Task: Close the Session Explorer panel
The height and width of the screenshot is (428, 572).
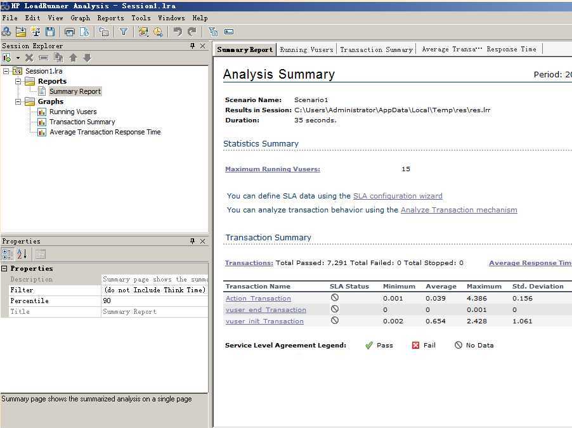Action: coord(203,46)
